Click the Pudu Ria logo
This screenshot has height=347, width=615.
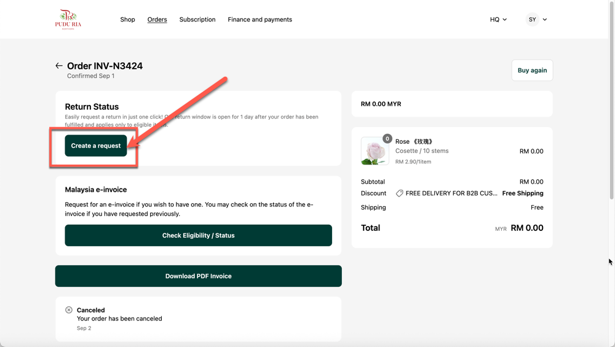(x=68, y=19)
